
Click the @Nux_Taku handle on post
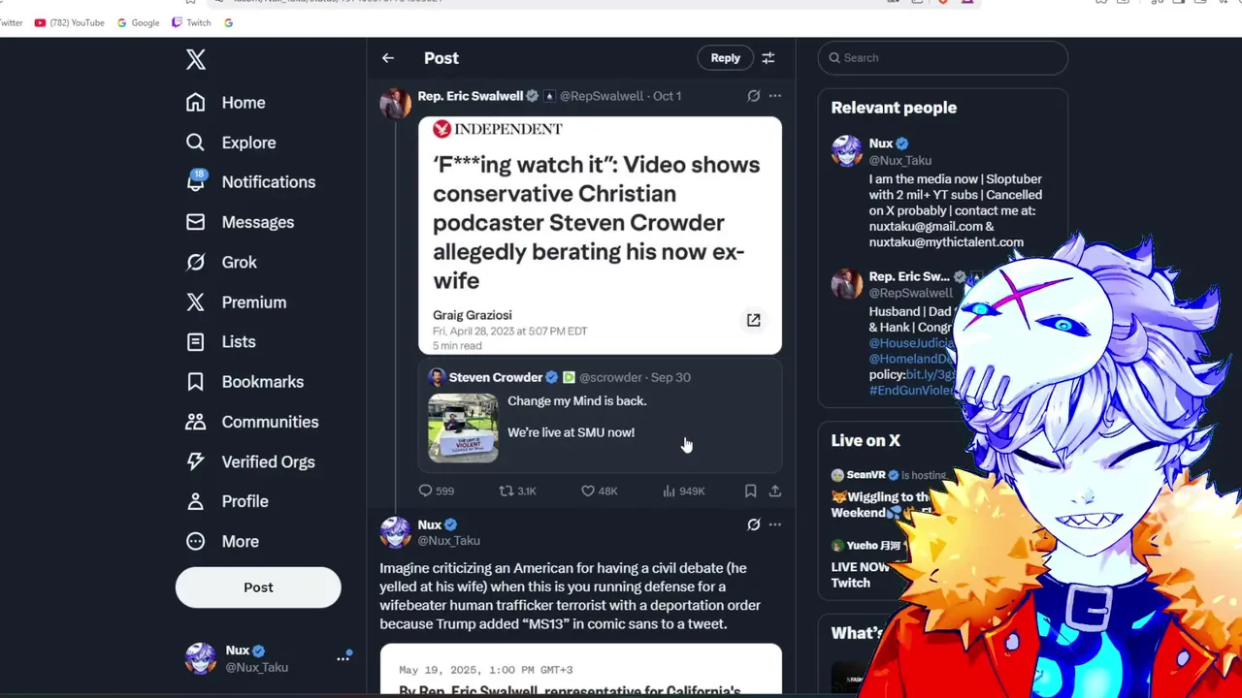(x=448, y=541)
